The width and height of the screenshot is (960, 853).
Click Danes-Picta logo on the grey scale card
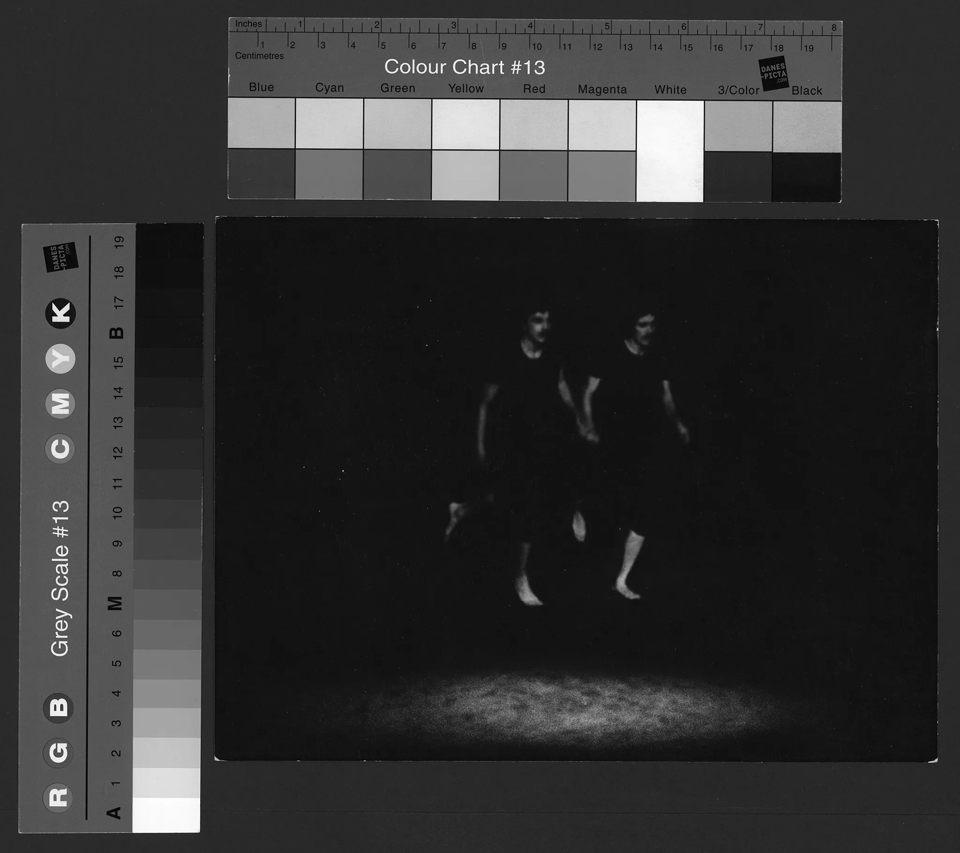60,257
